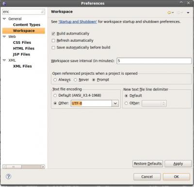Choose Default (ANSI_X3.4-1968) text encoding
Viewport: 194px width, 187px height.
pos(55,95)
